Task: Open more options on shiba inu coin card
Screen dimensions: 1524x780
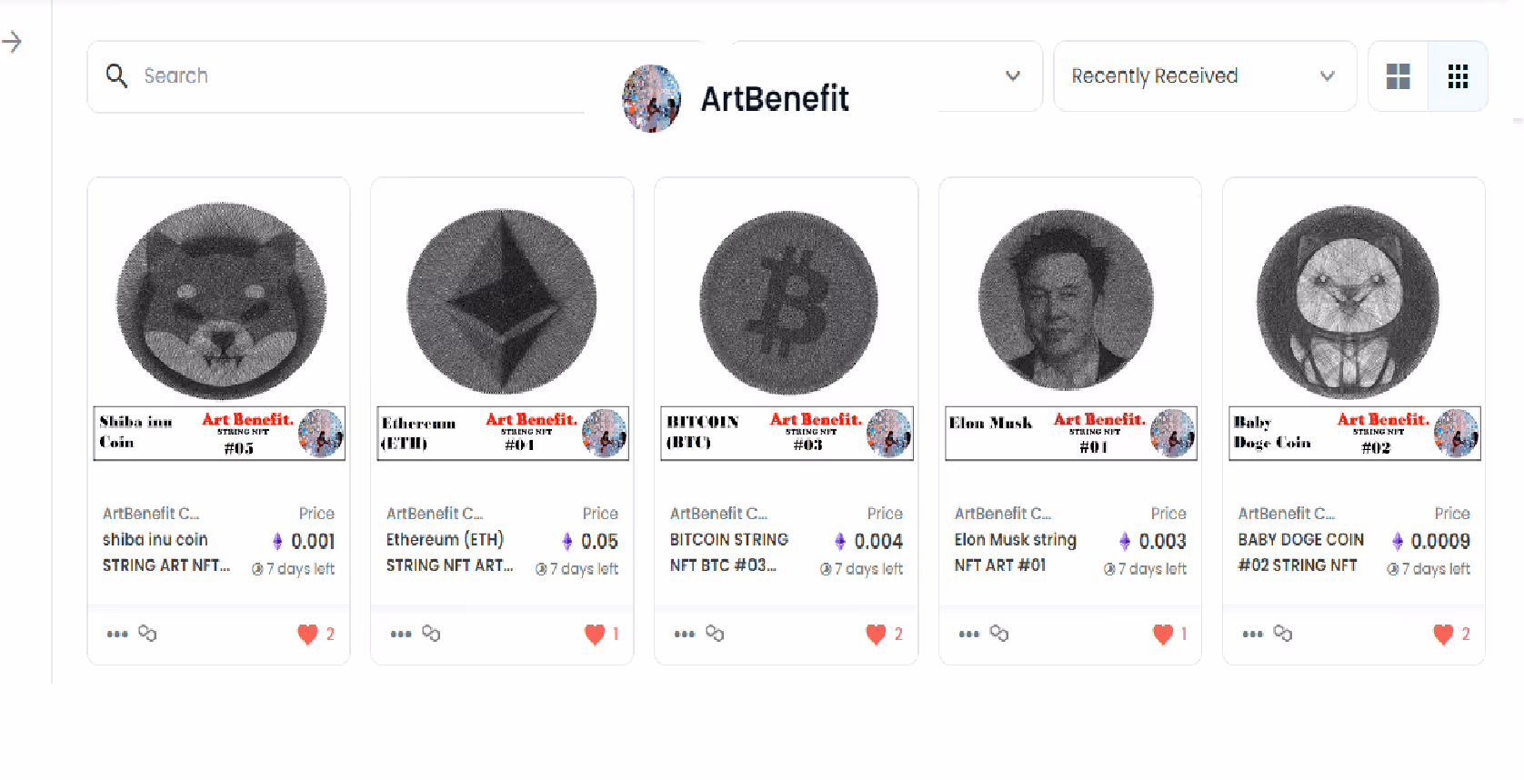Action: [x=117, y=634]
